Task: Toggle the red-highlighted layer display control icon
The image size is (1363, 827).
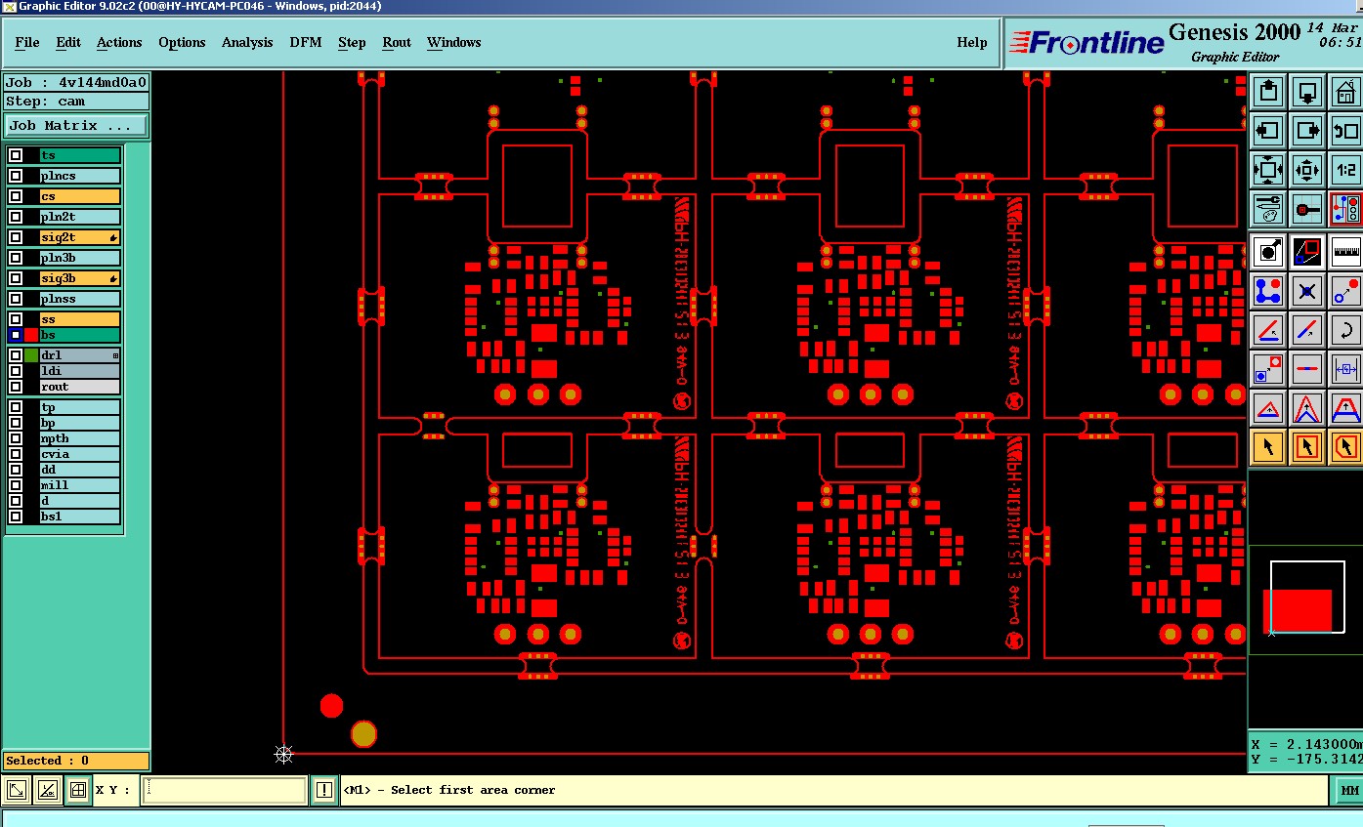Action: pos(1345,208)
